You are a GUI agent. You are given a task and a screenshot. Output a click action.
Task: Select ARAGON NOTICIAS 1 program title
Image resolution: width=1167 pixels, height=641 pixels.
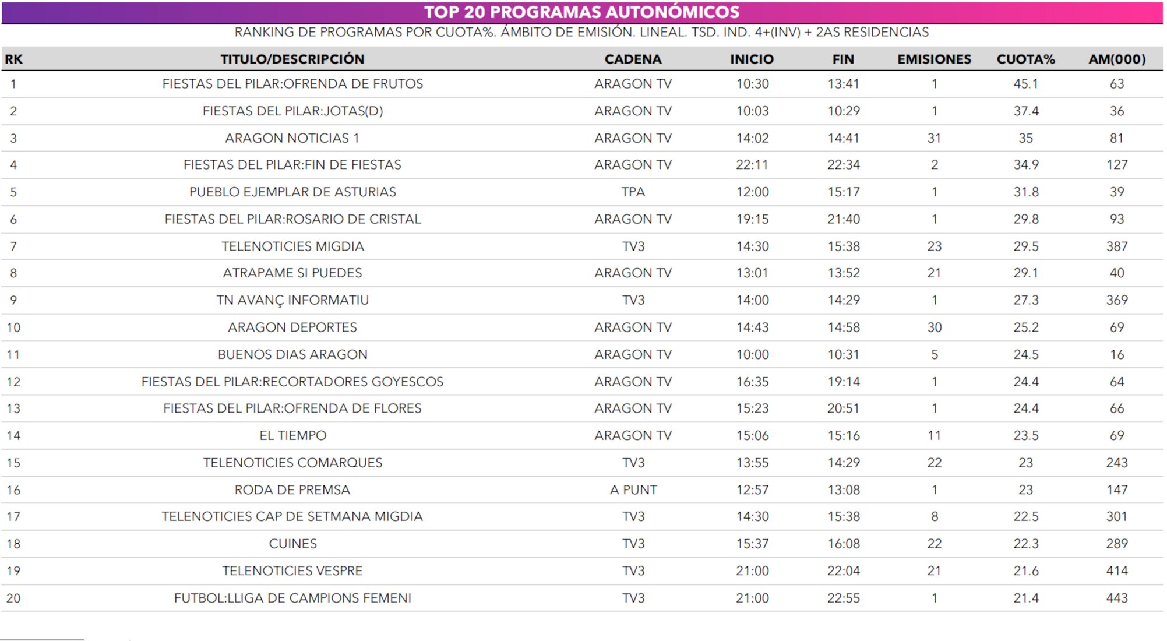pos(292,138)
